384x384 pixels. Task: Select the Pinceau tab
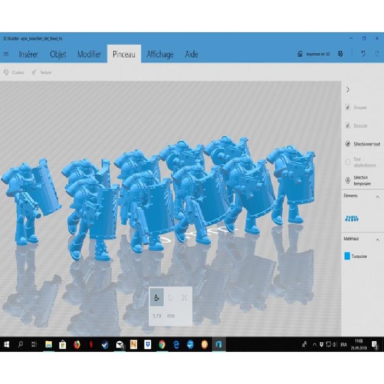pos(124,54)
